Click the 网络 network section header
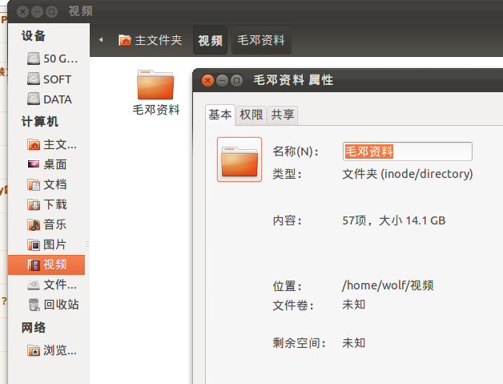 coord(34,328)
